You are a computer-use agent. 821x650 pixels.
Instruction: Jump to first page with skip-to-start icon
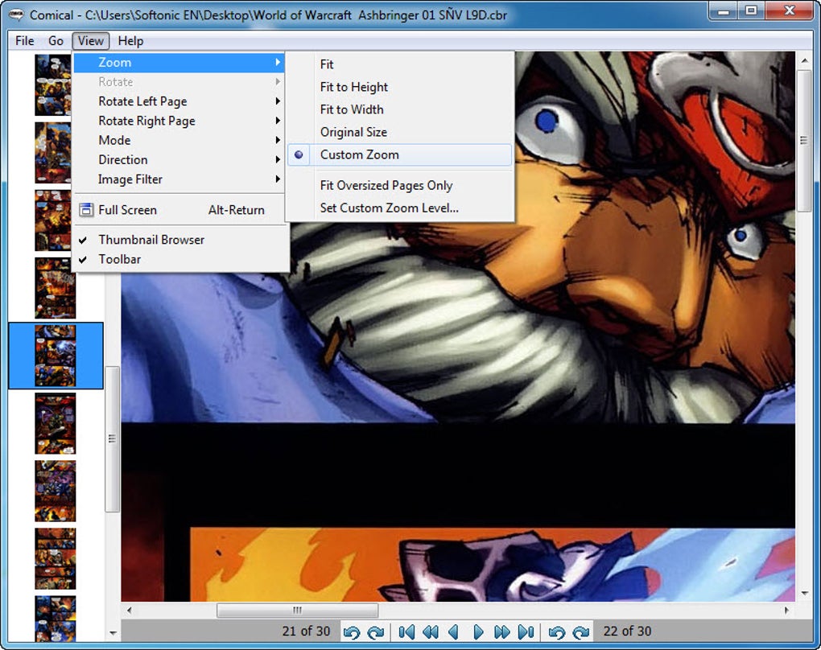tap(406, 632)
